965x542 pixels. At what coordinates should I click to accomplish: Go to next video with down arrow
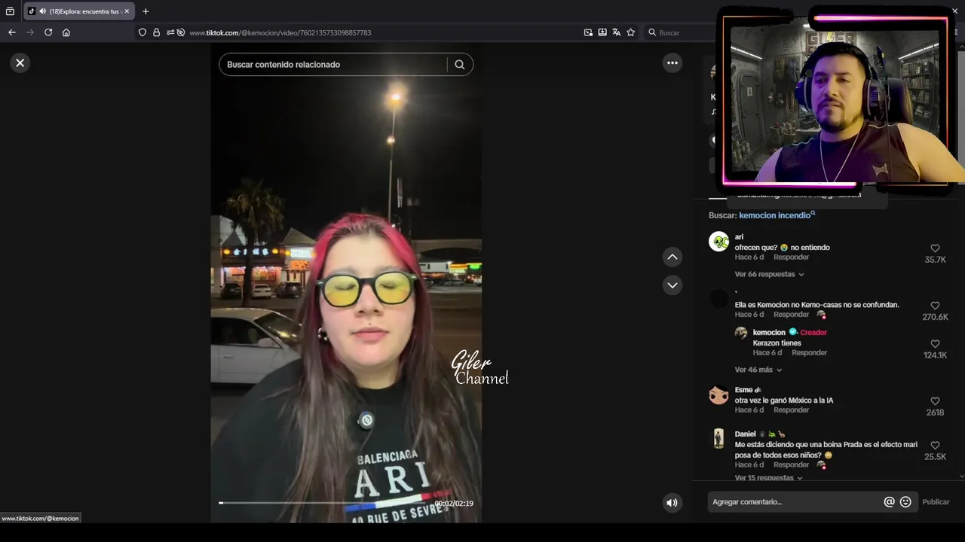coord(672,285)
